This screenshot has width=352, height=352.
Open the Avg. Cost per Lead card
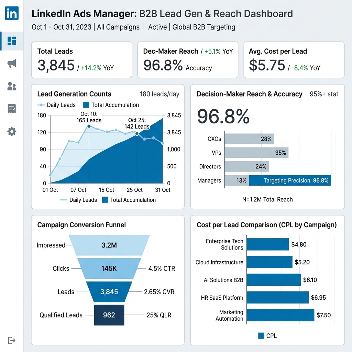pyautogui.click(x=294, y=60)
